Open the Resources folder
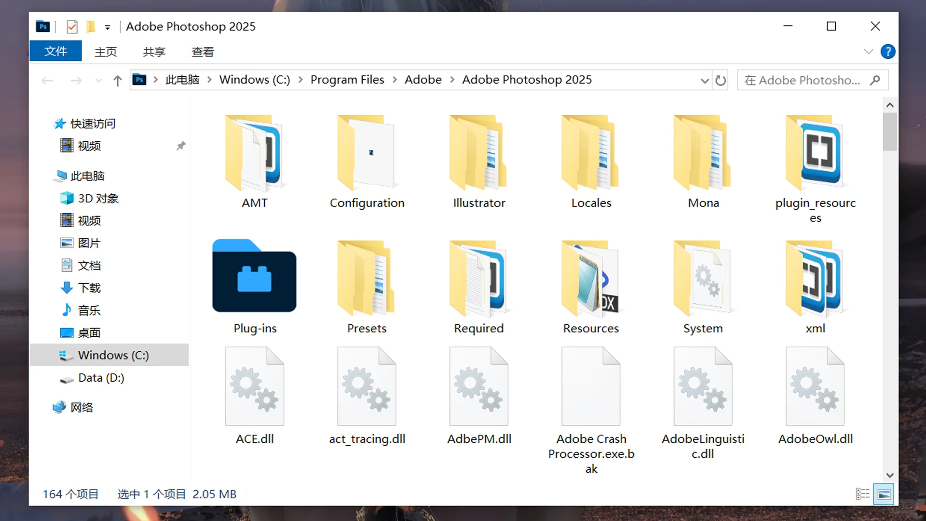The width and height of the screenshot is (926, 521). click(590, 280)
